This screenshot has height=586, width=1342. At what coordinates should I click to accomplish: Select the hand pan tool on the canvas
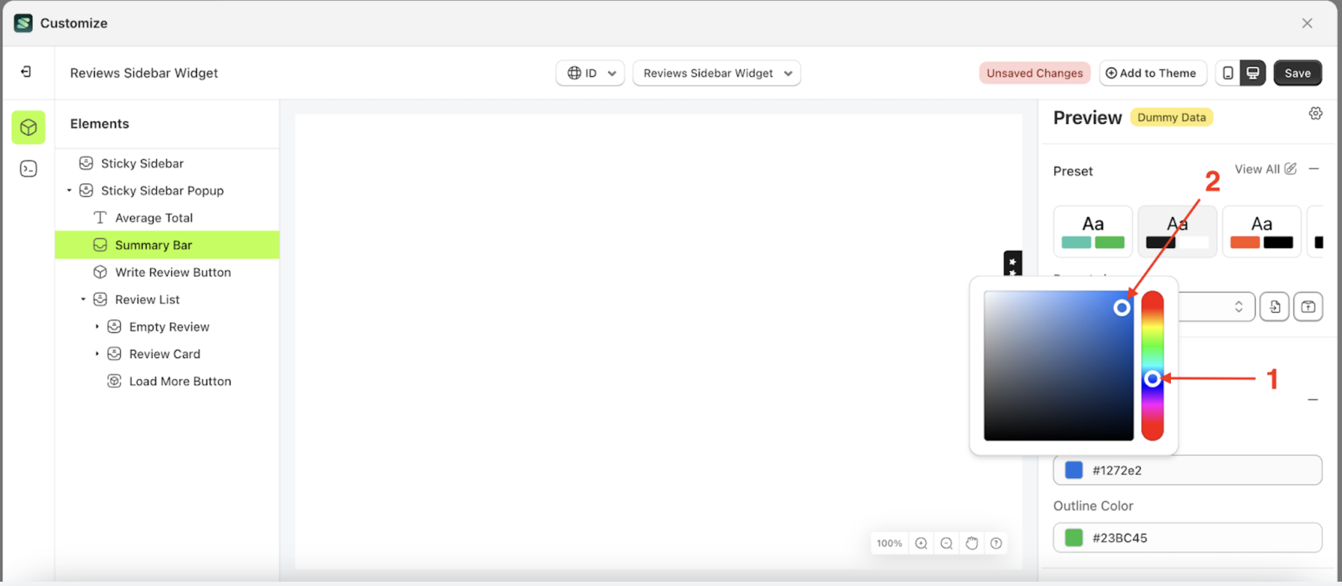(x=972, y=543)
